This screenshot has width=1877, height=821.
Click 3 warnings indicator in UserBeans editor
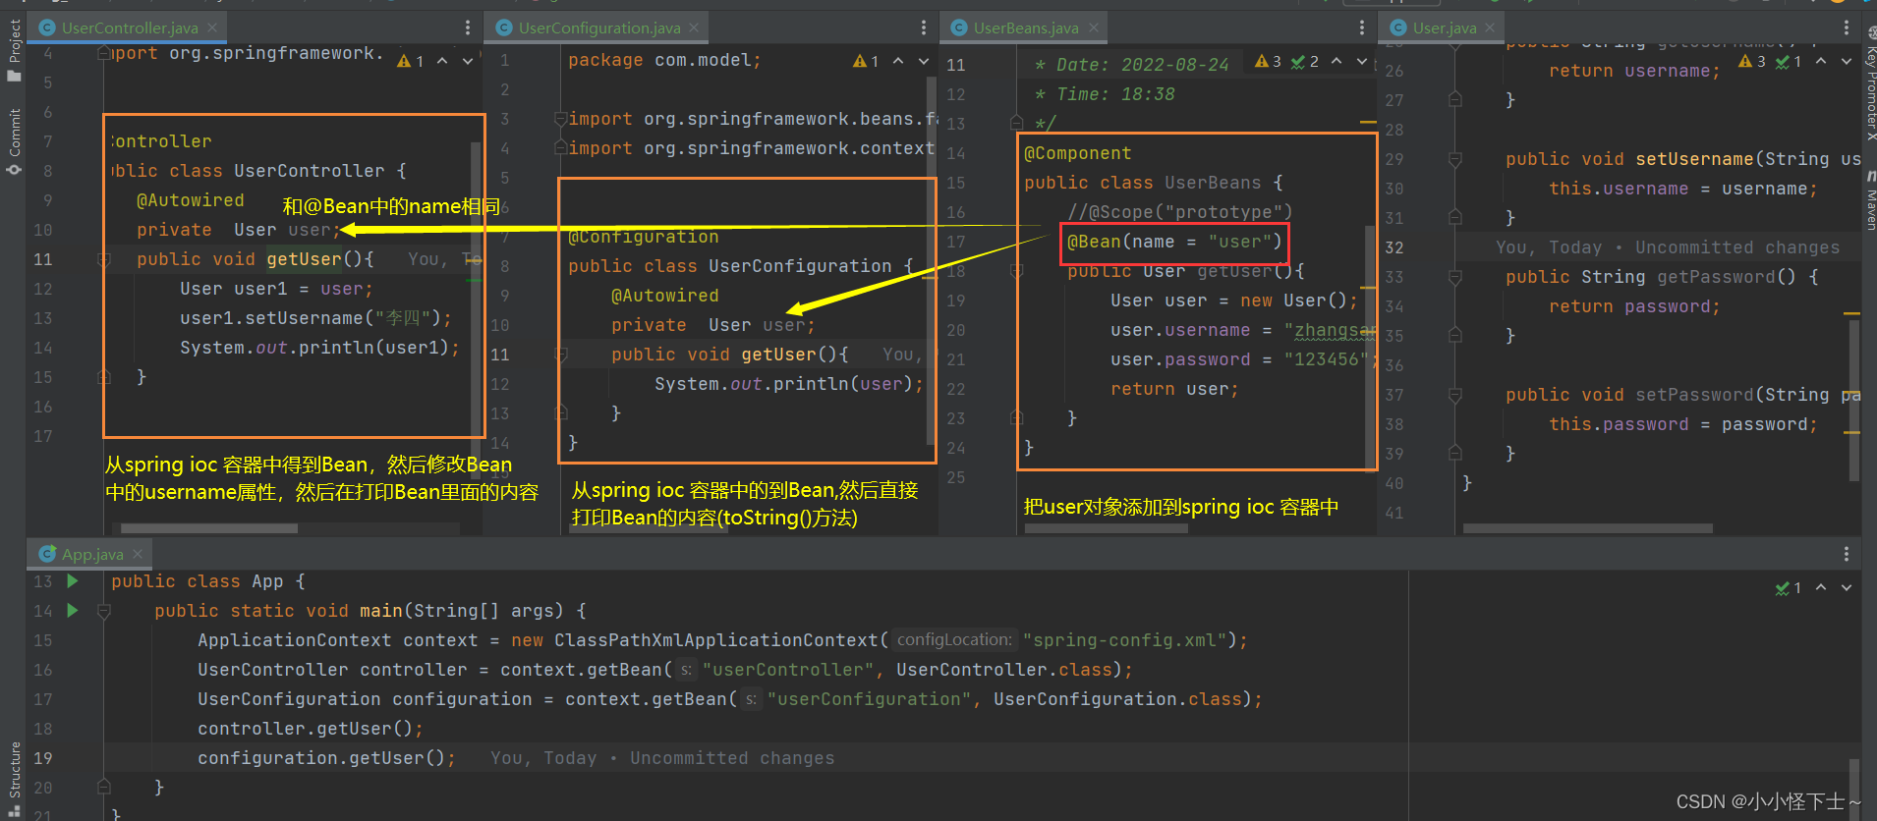pyautogui.click(x=1268, y=61)
